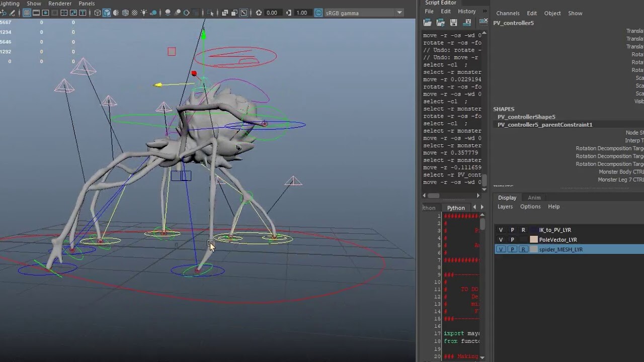Expand the Script Editor overflow menu chevron
Screen dimensions: 644x362
(484, 11)
